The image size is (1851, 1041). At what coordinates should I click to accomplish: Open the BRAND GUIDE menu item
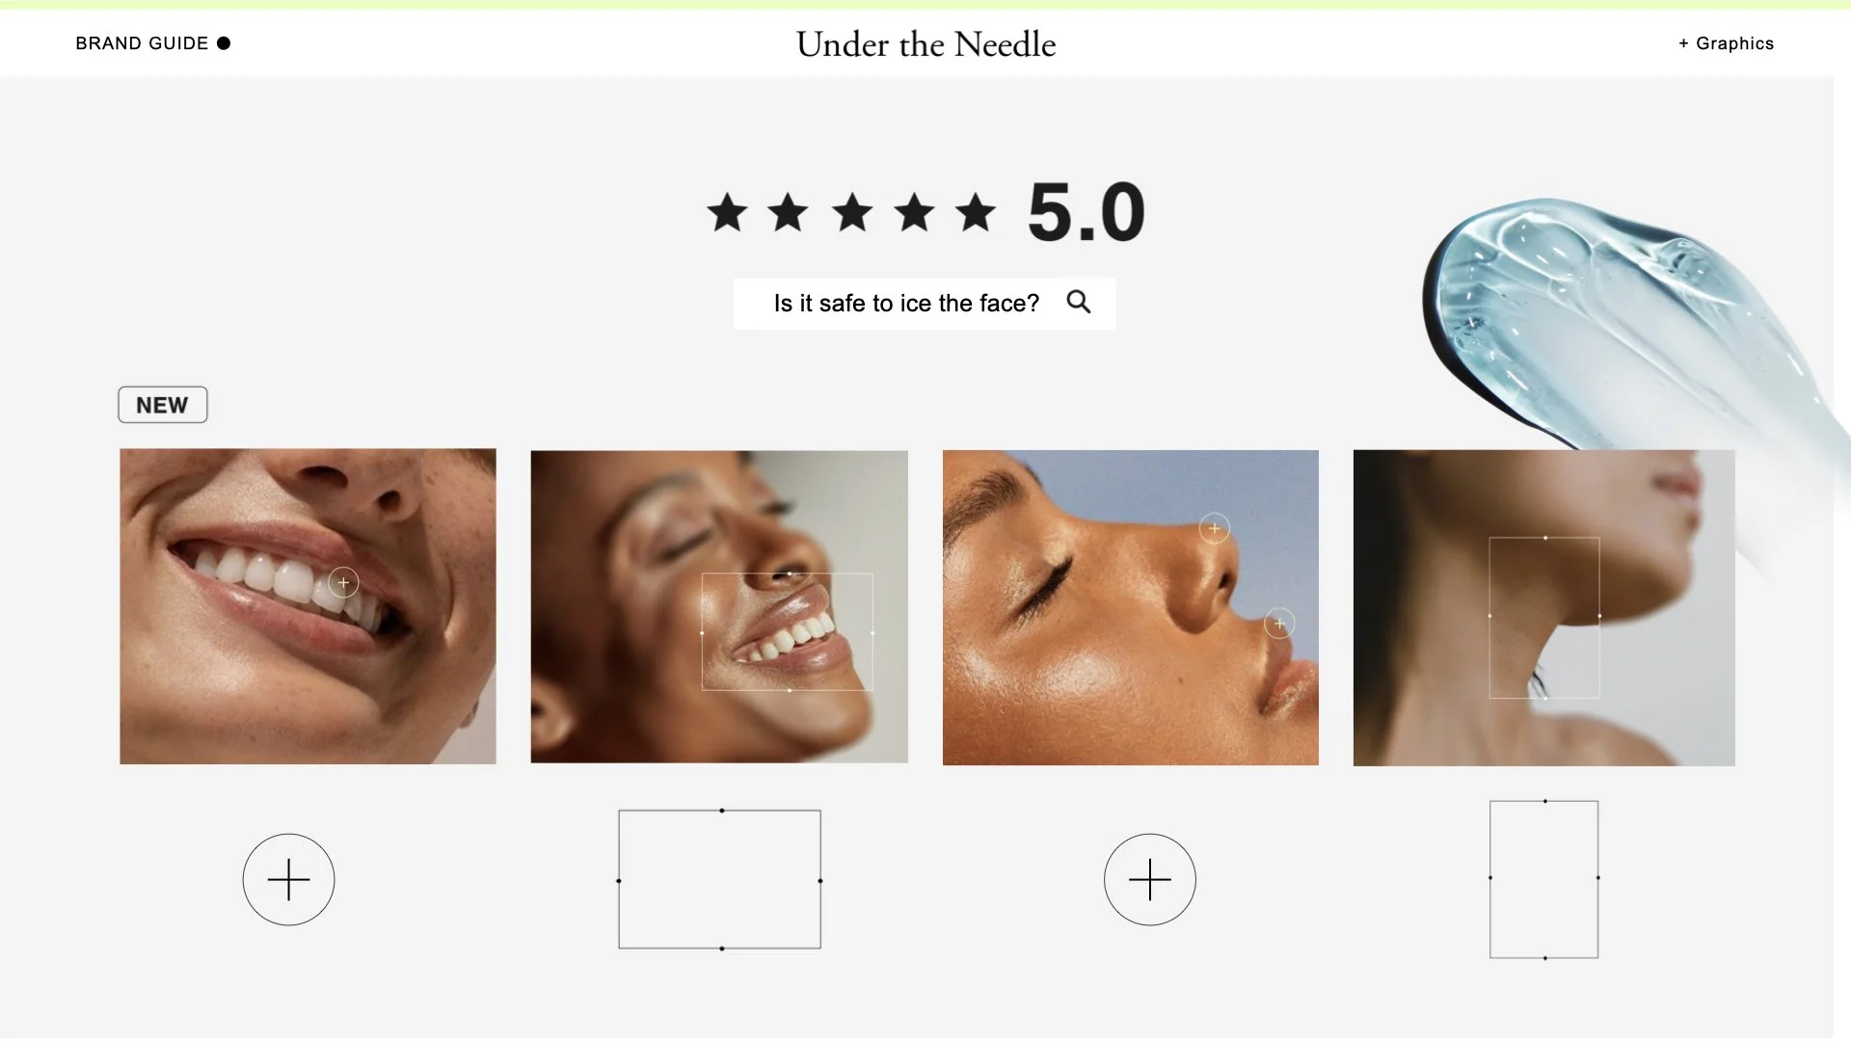(x=142, y=43)
